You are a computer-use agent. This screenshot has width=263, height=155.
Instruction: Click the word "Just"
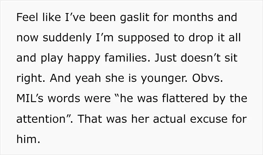(165, 58)
